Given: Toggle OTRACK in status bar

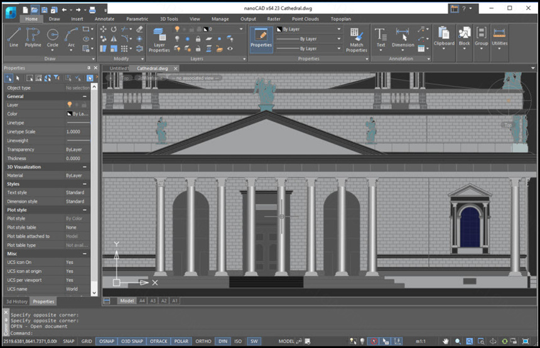Looking at the screenshot, I should pos(158,341).
